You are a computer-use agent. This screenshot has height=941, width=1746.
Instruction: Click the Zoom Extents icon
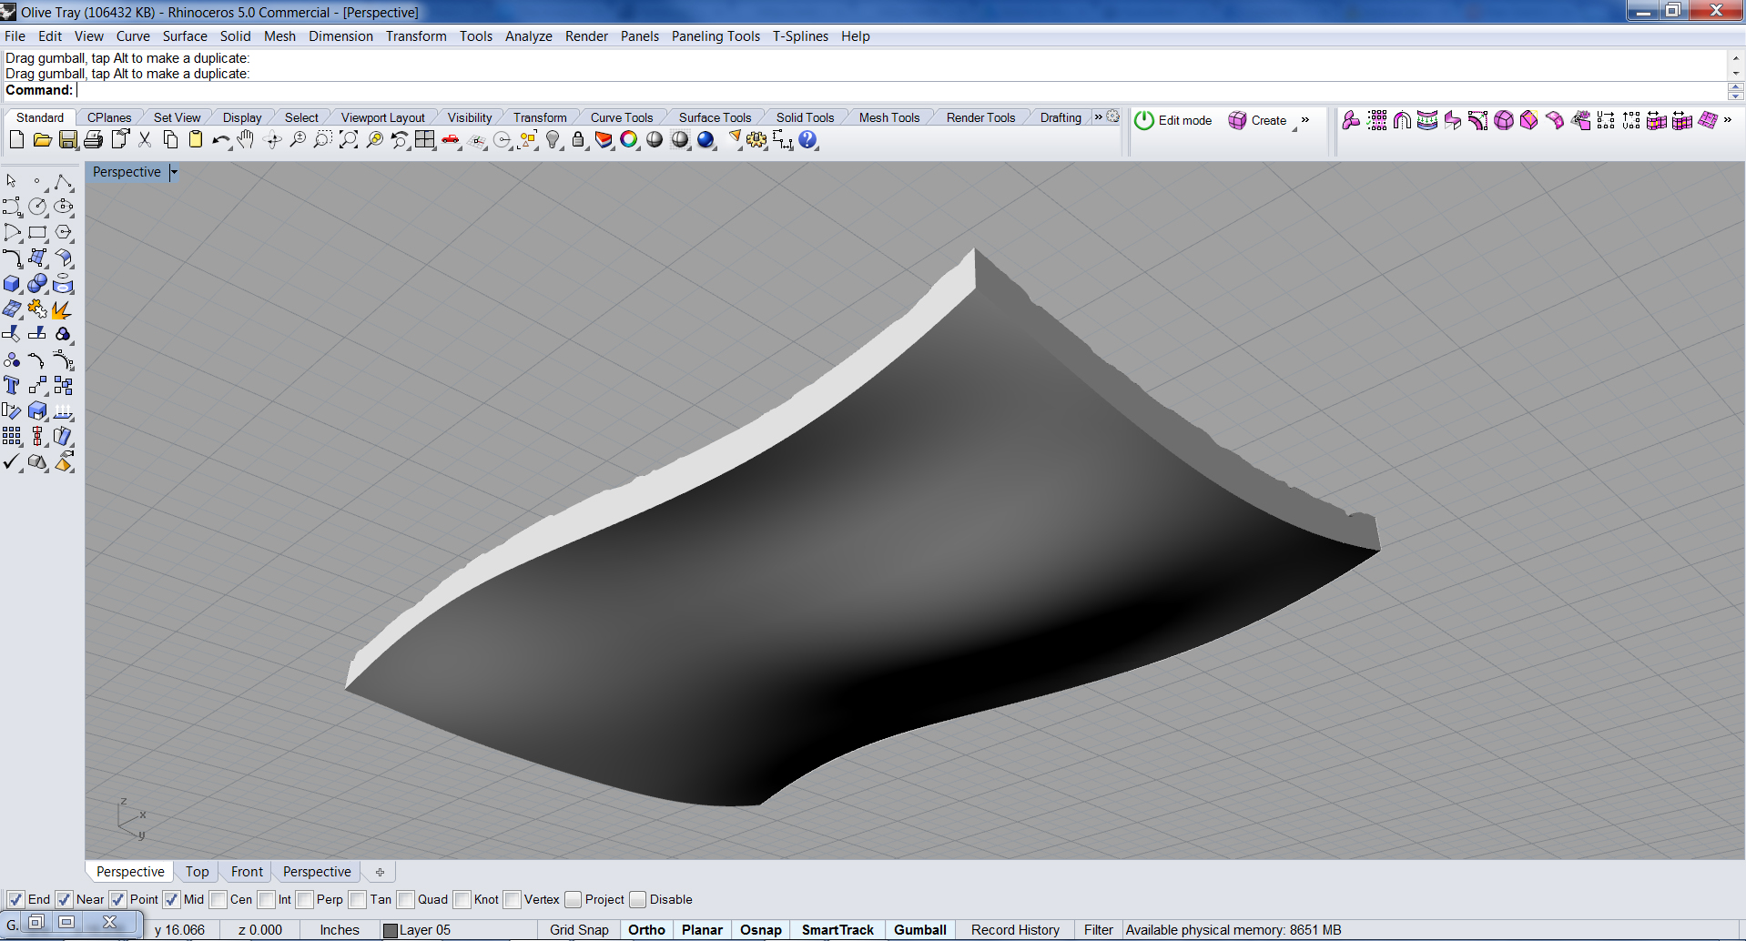click(349, 140)
